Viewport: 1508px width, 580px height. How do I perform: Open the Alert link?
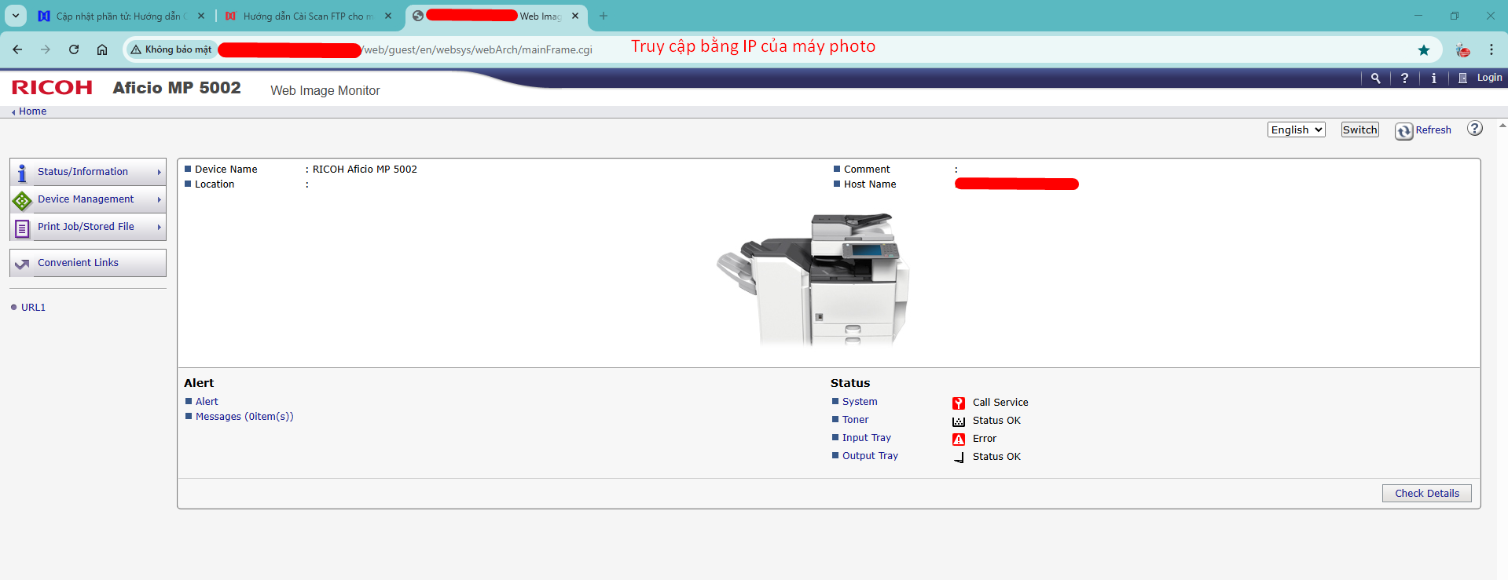[x=207, y=402]
